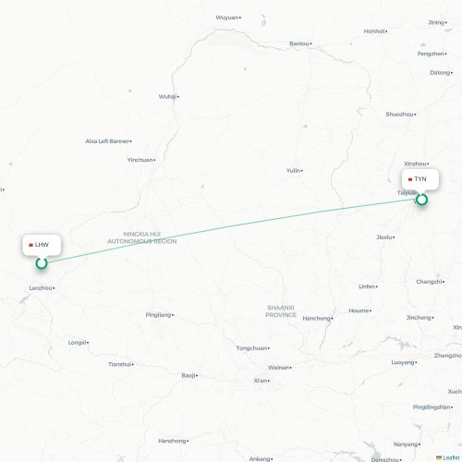Select the Yulin city label
This screenshot has width=462, height=462.
tap(294, 170)
